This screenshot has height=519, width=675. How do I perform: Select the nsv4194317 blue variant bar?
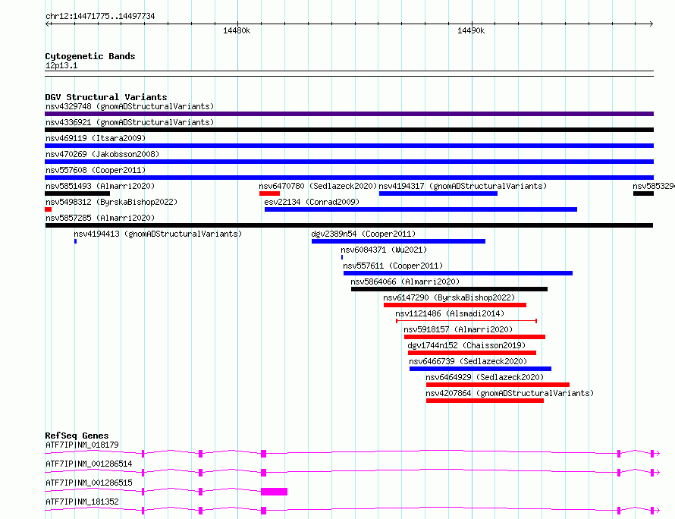(x=438, y=193)
